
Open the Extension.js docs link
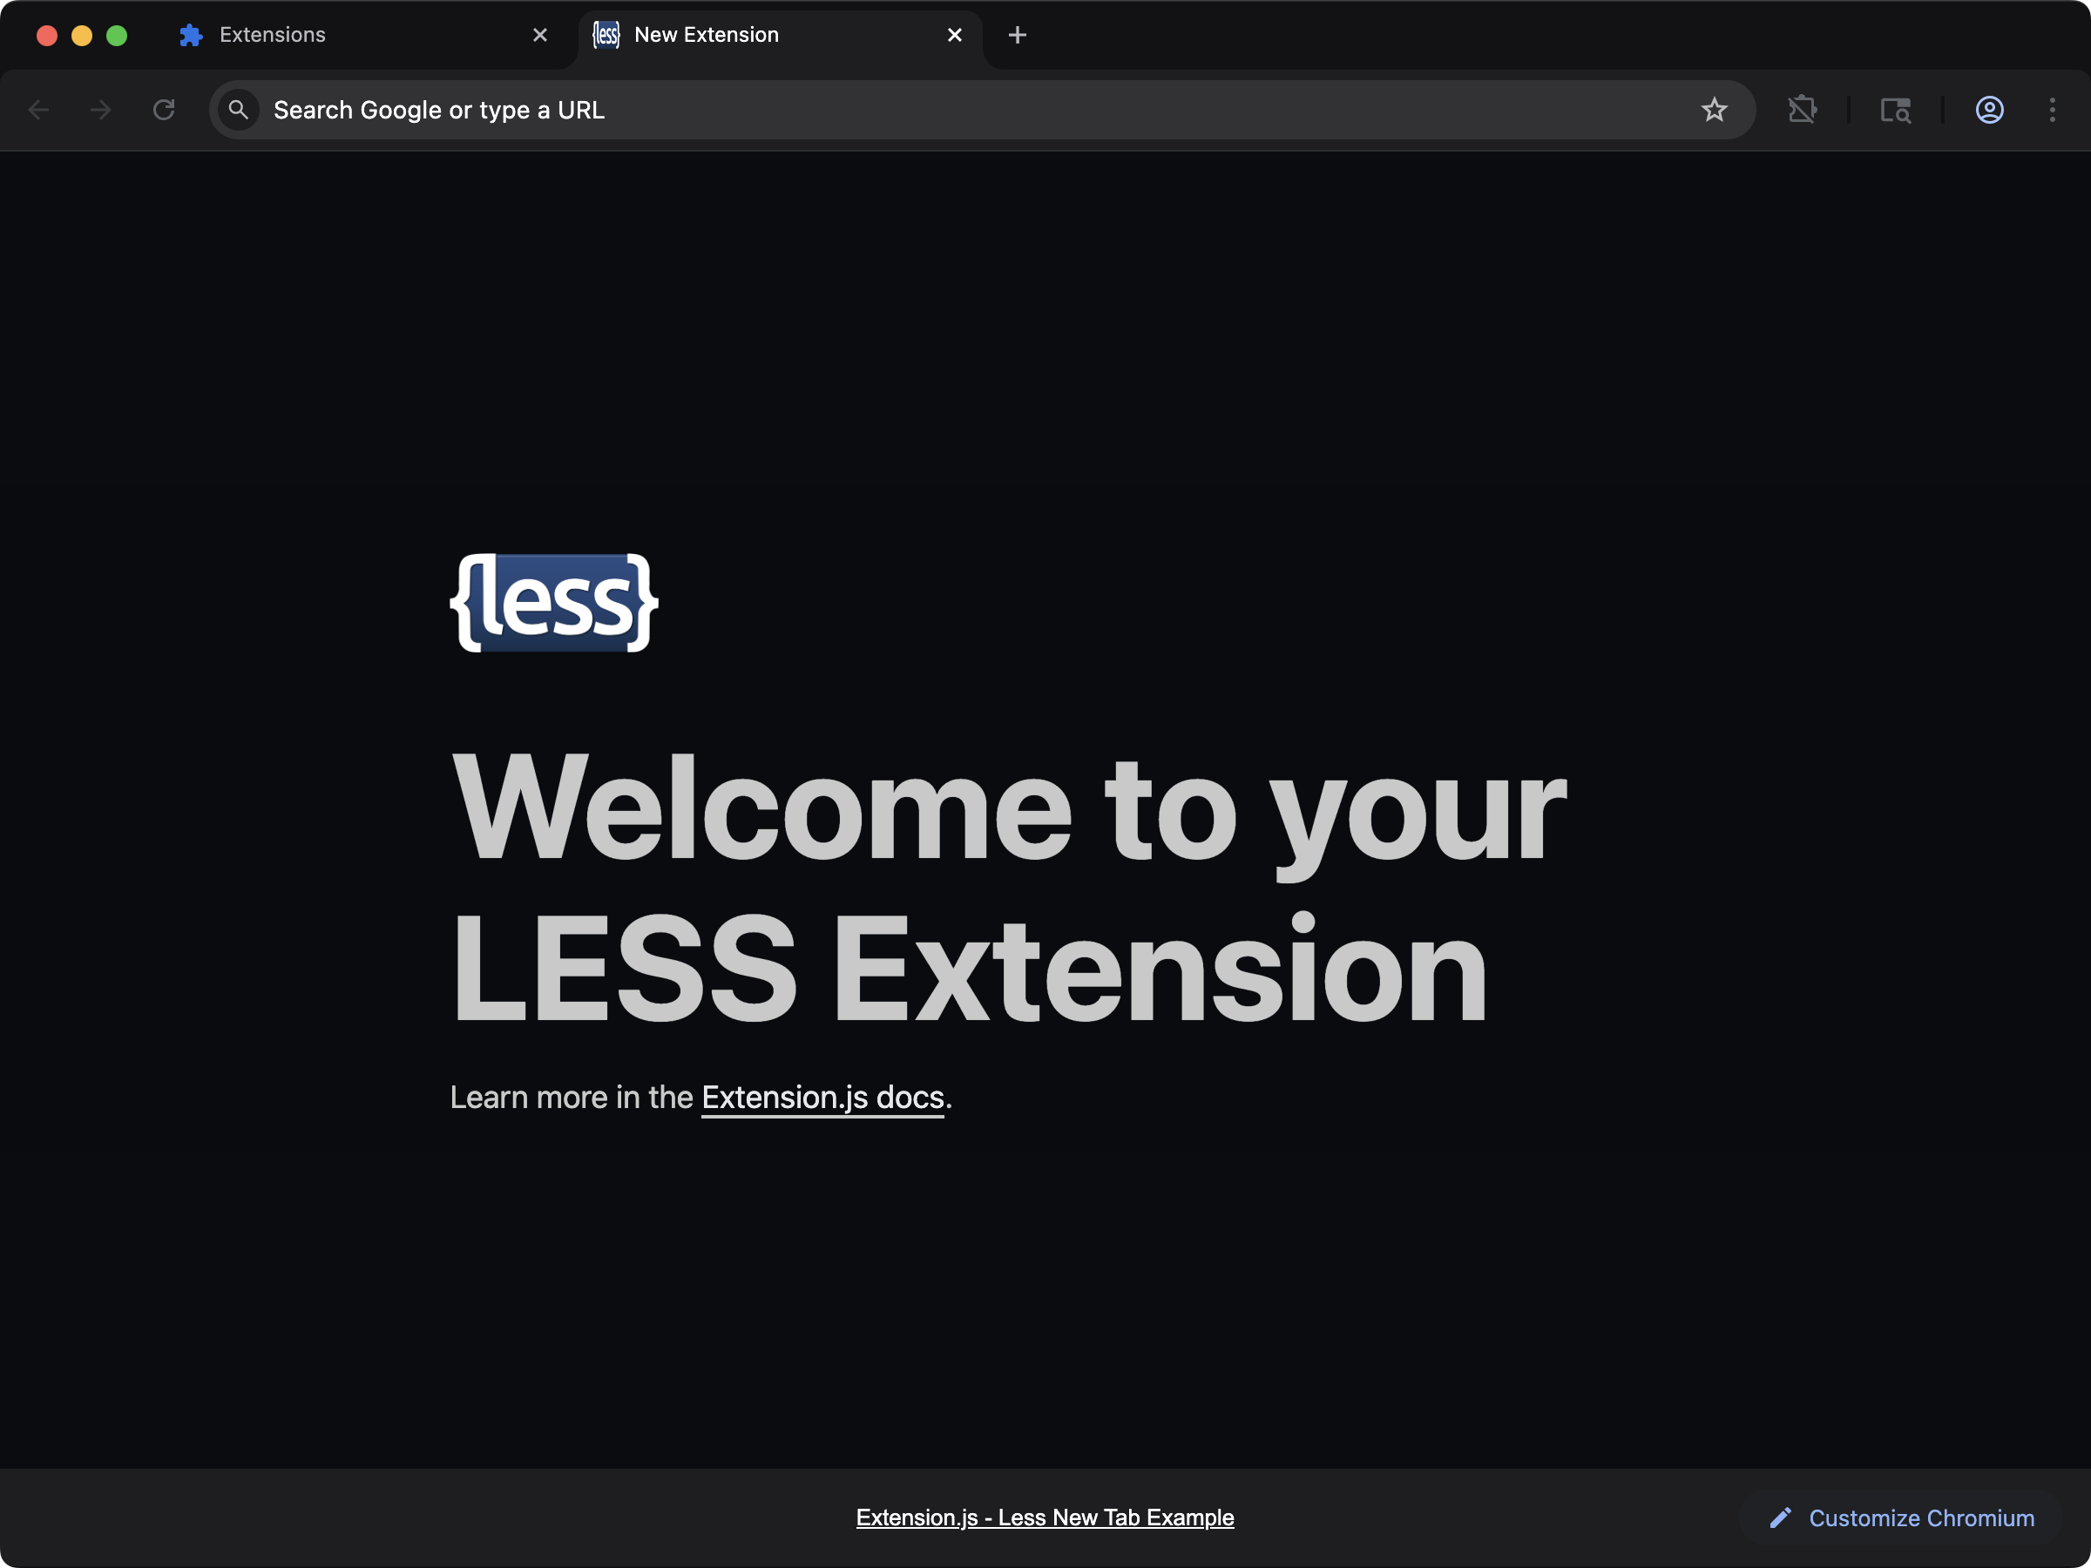click(x=822, y=1098)
